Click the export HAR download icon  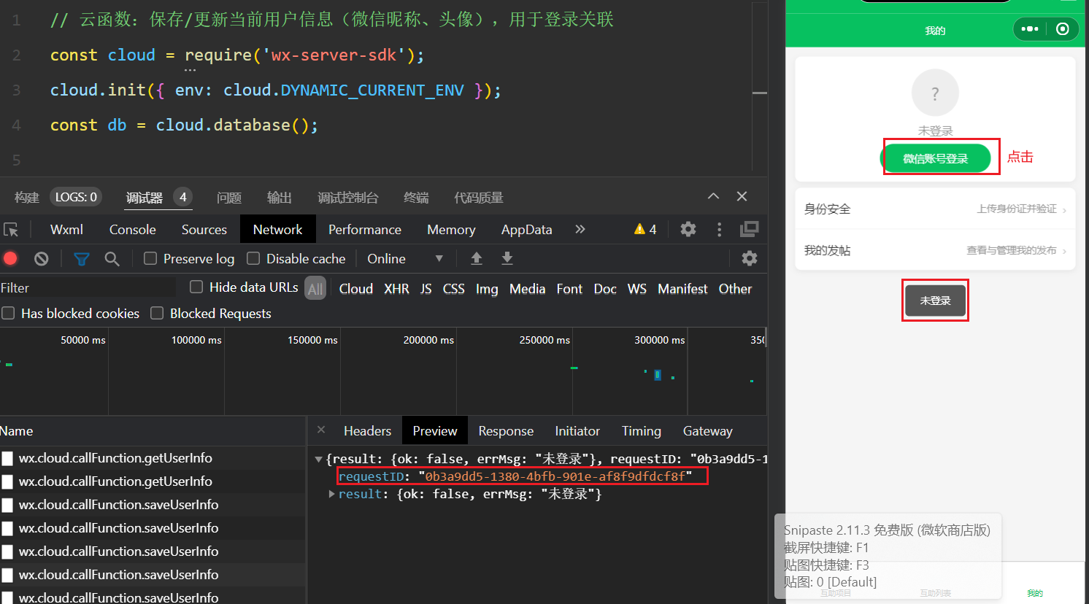click(507, 258)
